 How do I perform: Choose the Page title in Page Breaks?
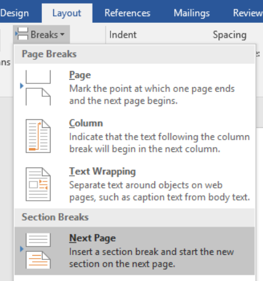point(80,75)
